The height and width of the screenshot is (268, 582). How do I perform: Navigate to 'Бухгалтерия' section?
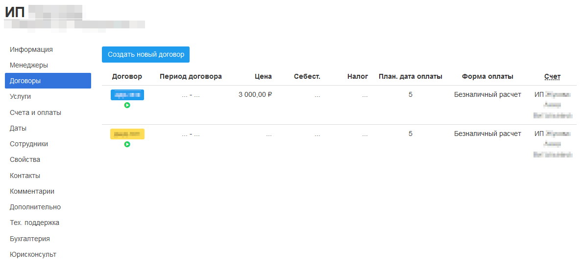click(30, 239)
